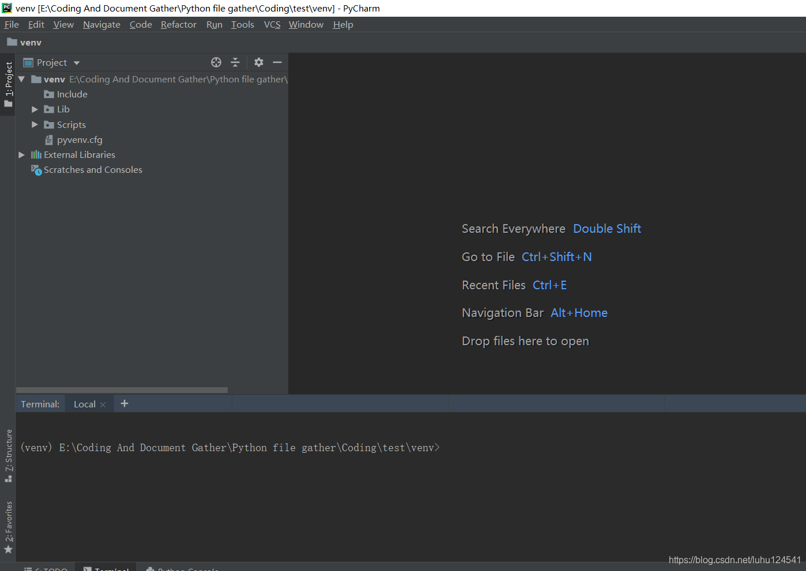Image resolution: width=806 pixels, height=571 pixels.
Task: Select Scratches and Consoles entry
Action: pyautogui.click(x=152, y=170)
